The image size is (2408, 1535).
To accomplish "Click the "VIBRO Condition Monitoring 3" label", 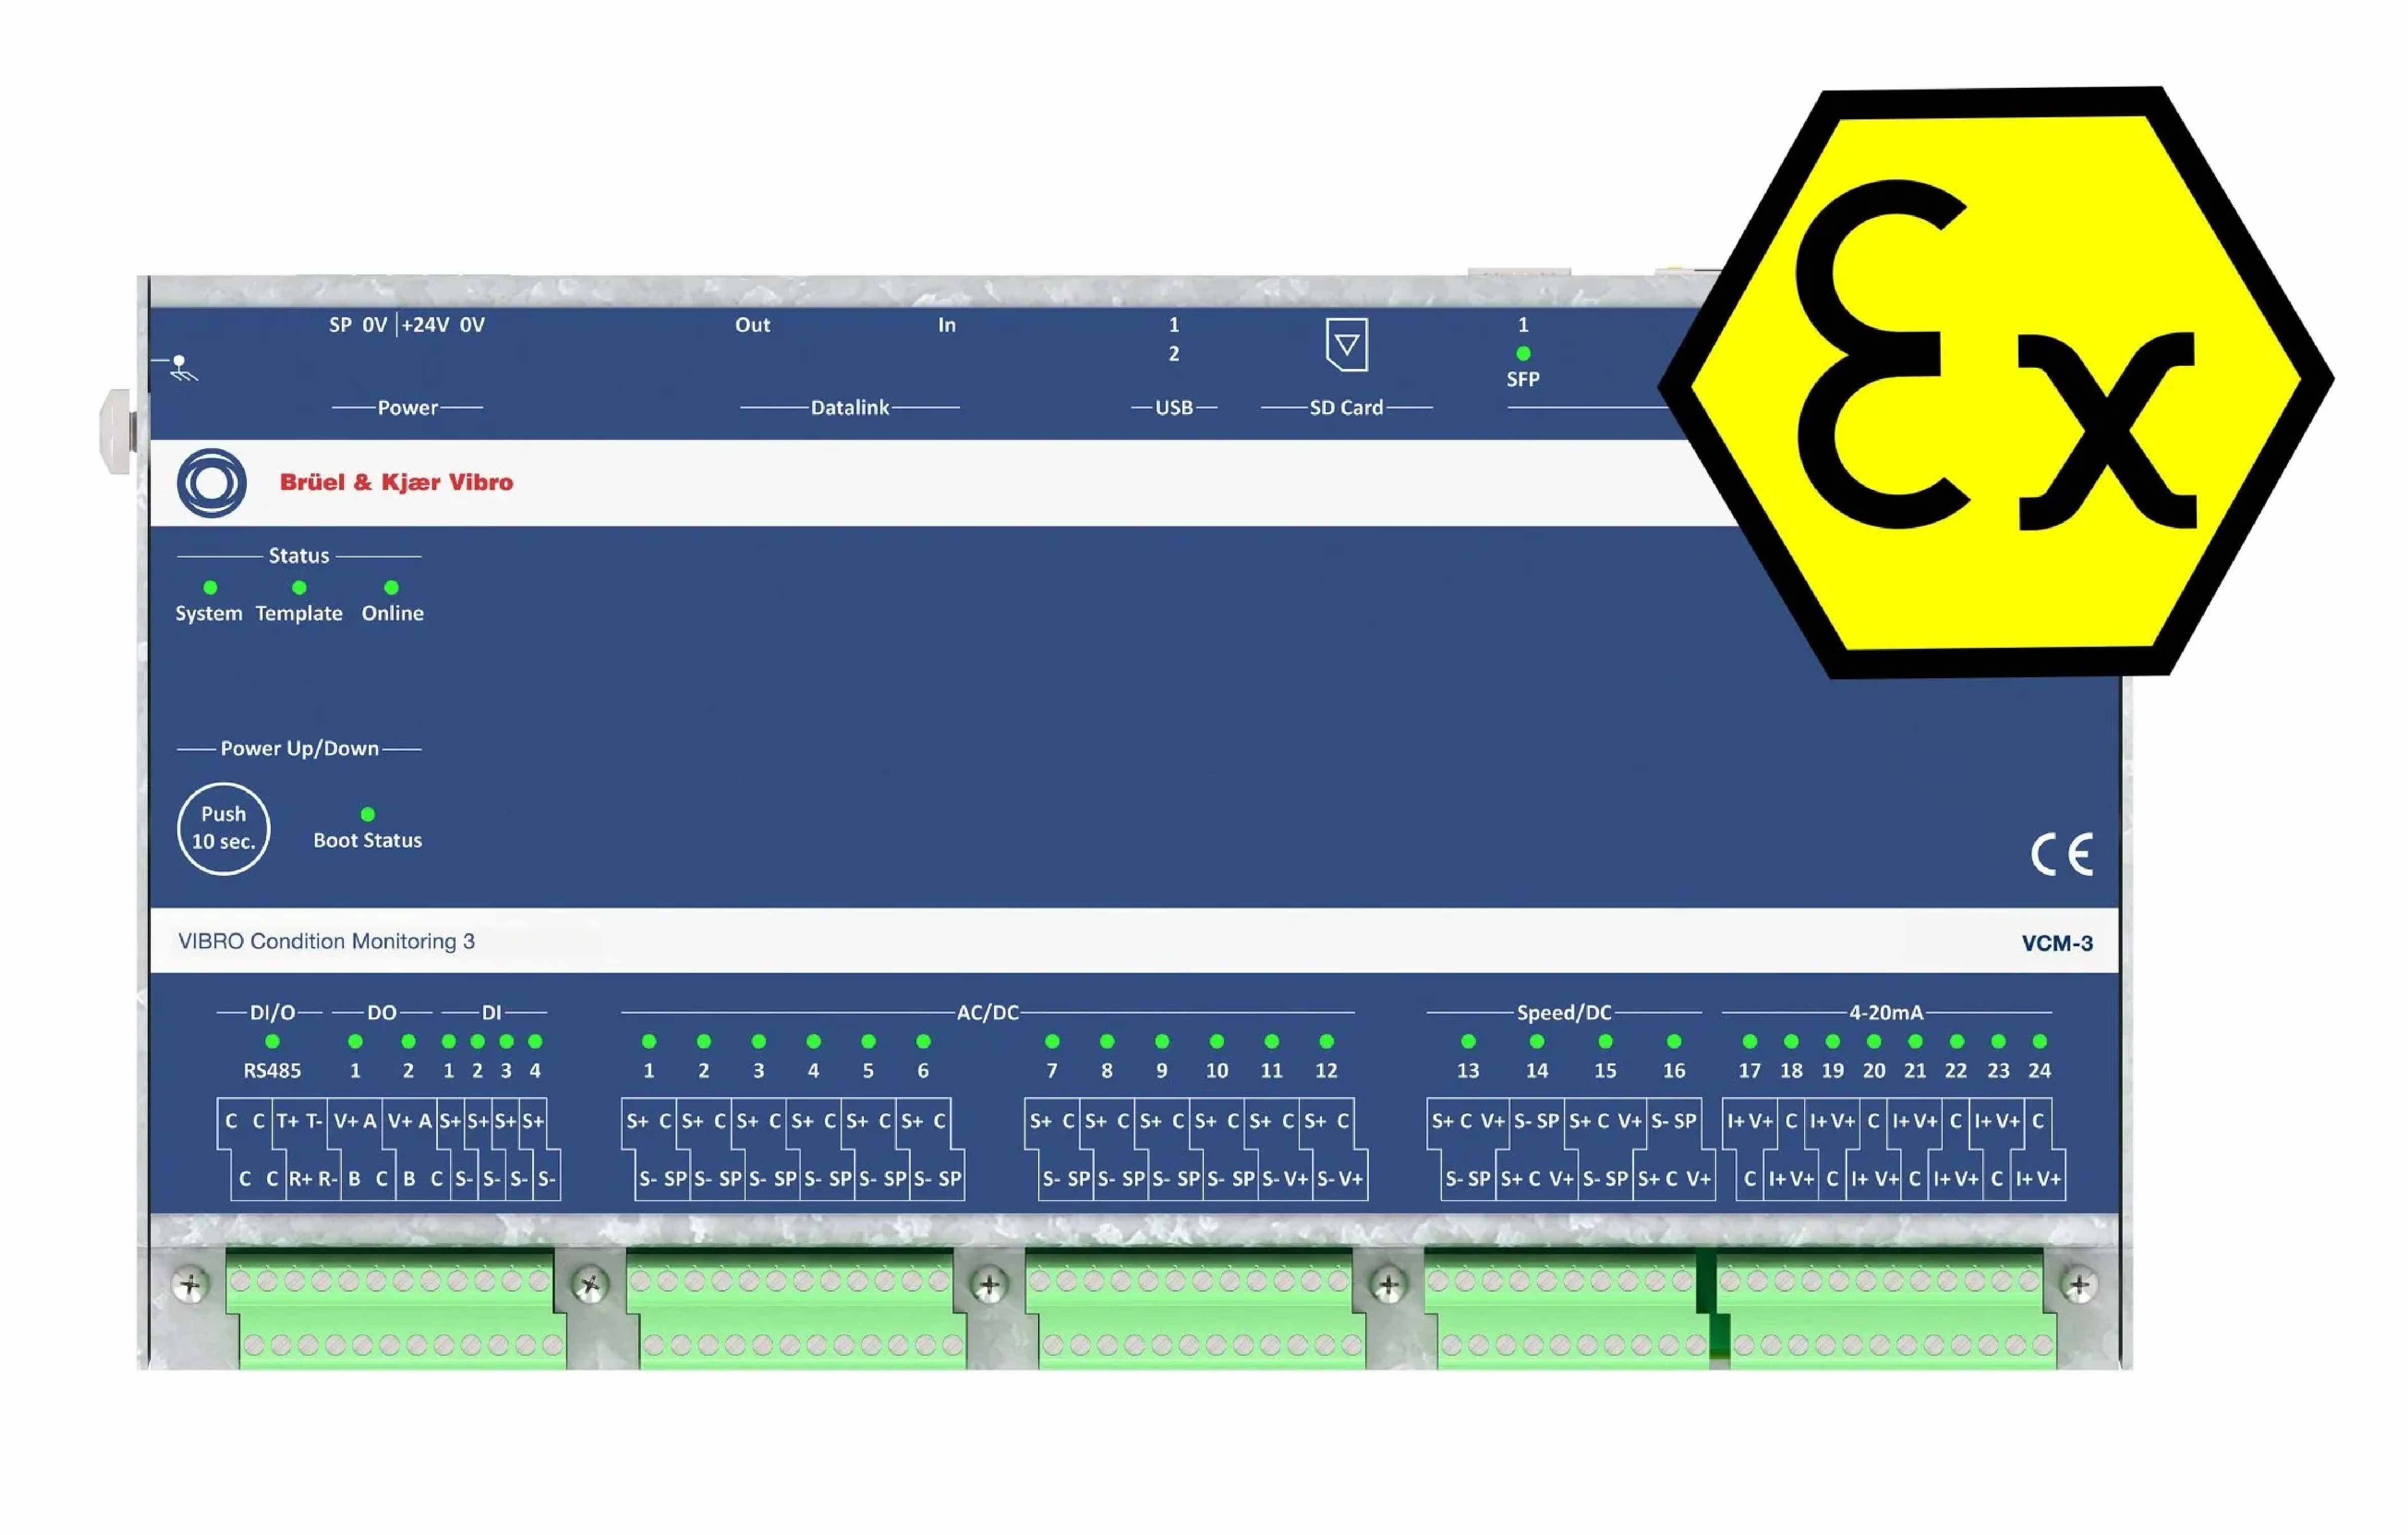I will point(326,942).
